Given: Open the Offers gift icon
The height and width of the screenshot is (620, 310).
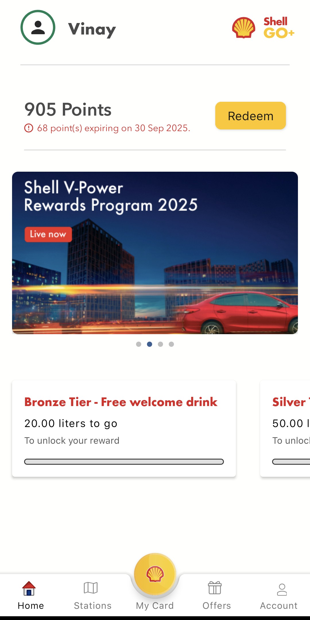Looking at the screenshot, I should click(x=215, y=588).
